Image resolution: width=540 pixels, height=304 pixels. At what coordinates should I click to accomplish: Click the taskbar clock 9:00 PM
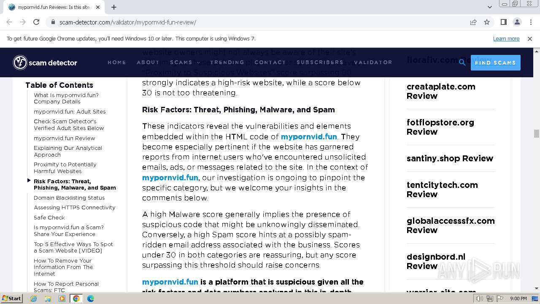pyautogui.click(x=518, y=299)
